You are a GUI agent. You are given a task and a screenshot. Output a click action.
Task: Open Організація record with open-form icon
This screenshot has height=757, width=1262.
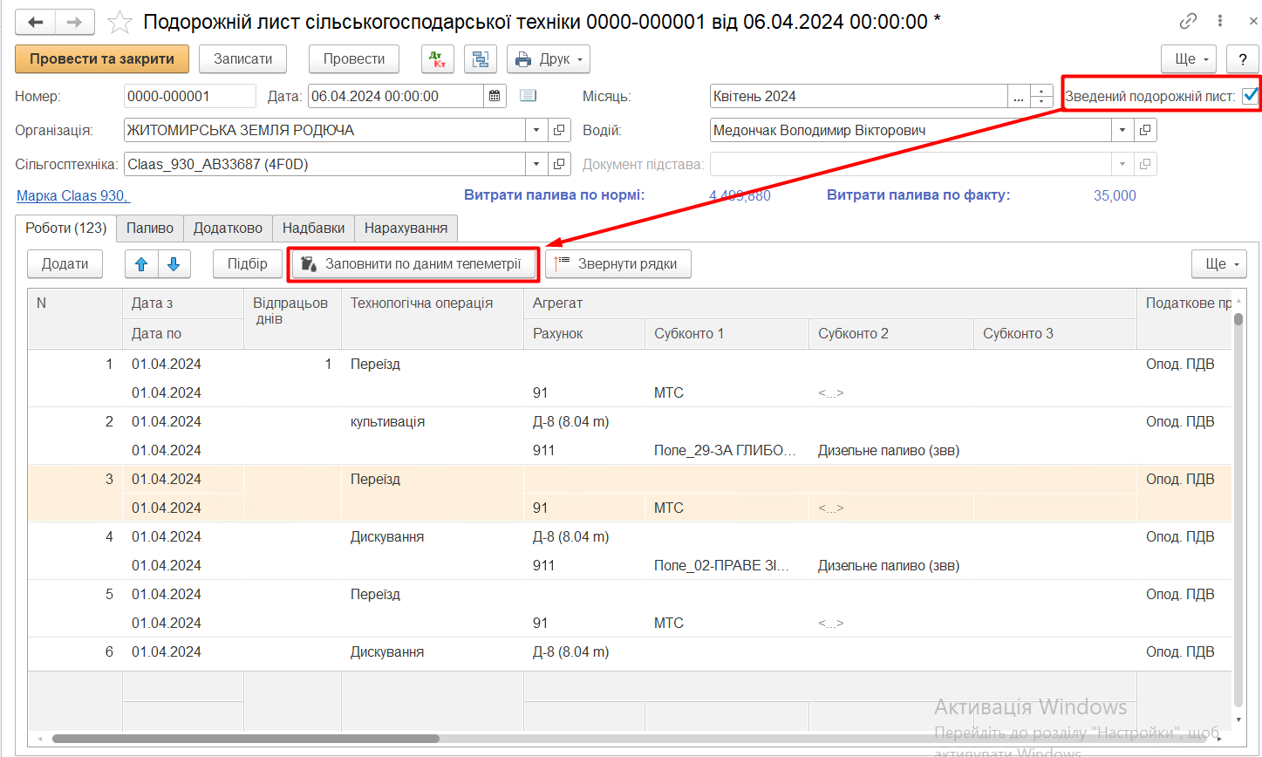click(x=559, y=130)
